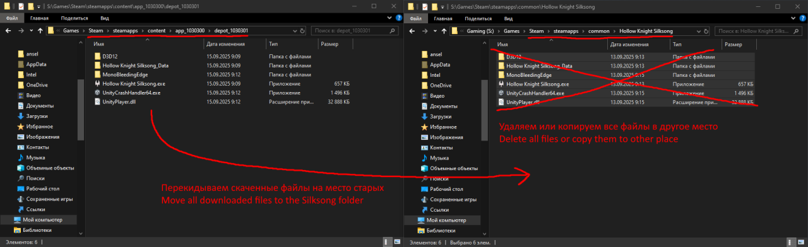Image resolution: width=808 pixels, height=247 pixels.
Task: Go up one level in the left window
Action: pyautogui.click(x=40, y=30)
